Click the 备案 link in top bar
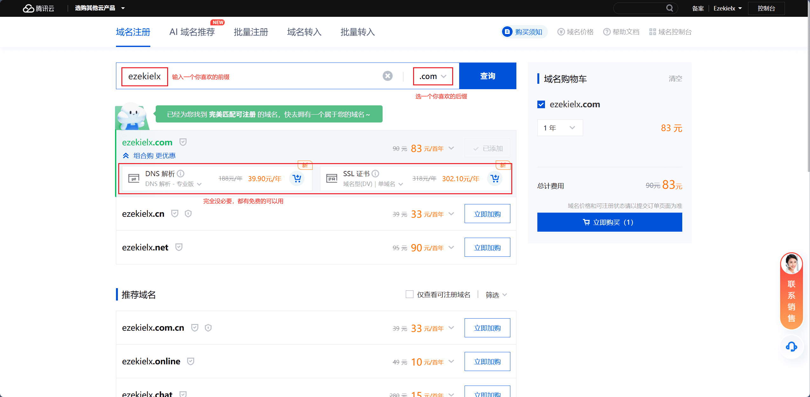The width and height of the screenshot is (810, 397). coord(698,8)
